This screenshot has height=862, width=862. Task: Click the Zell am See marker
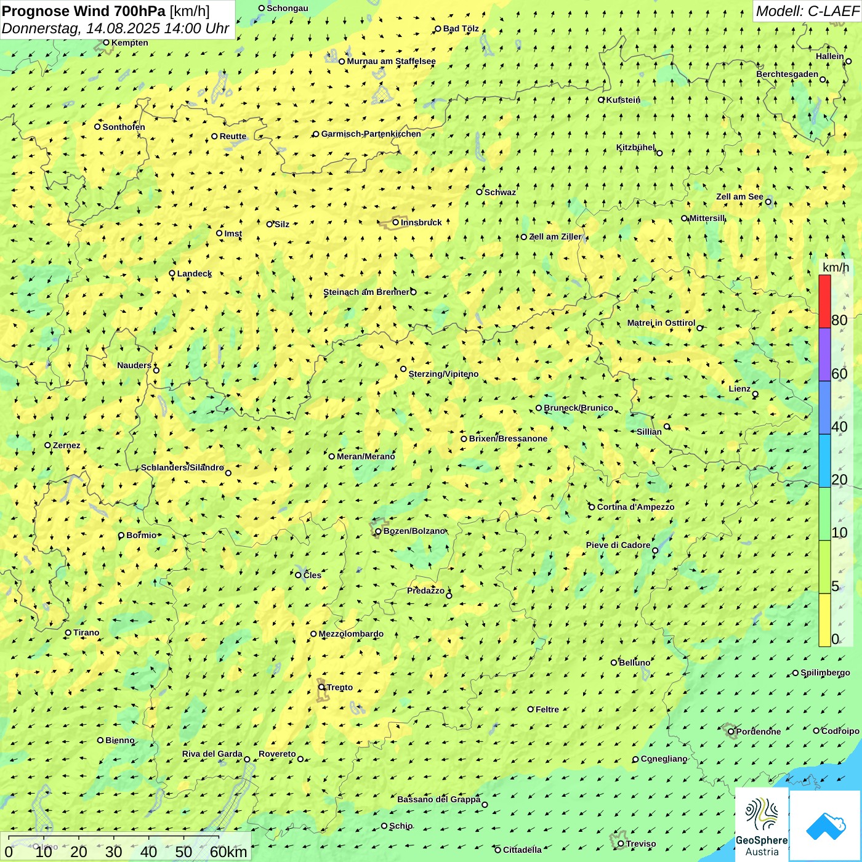(768, 201)
